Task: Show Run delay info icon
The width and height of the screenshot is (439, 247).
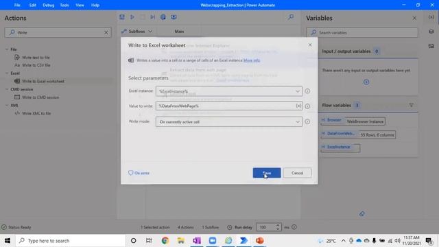Action: tap(294, 227)
